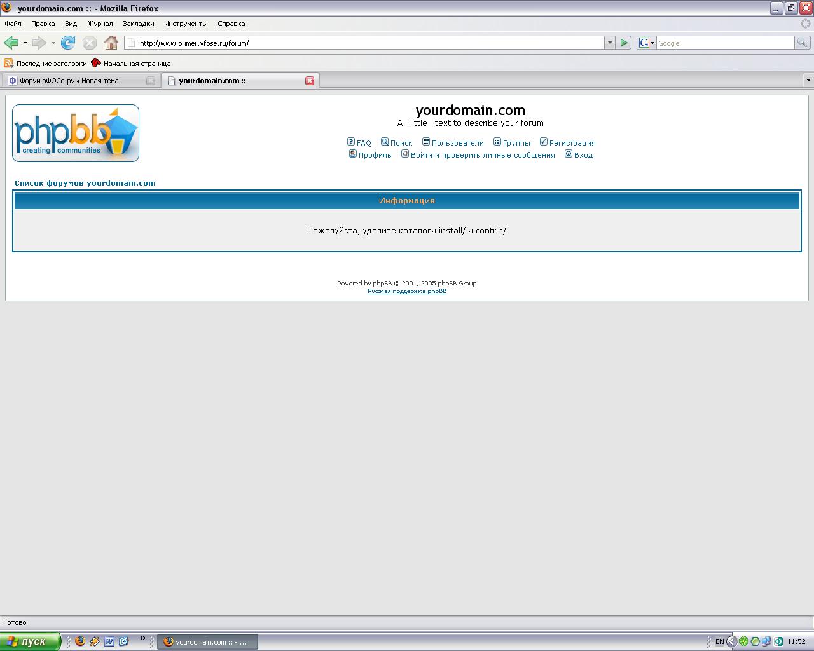Click the phpBB logo image

pos(76,133)
